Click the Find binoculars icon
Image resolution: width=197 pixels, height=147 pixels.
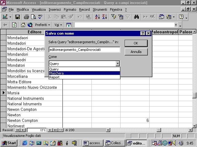[136, 17]
